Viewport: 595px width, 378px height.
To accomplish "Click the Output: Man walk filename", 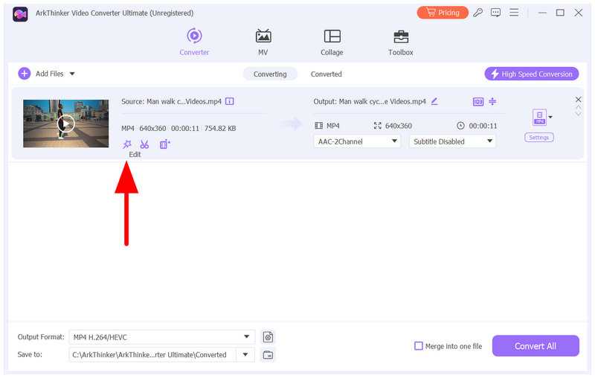I will click(x=370, y=101).
